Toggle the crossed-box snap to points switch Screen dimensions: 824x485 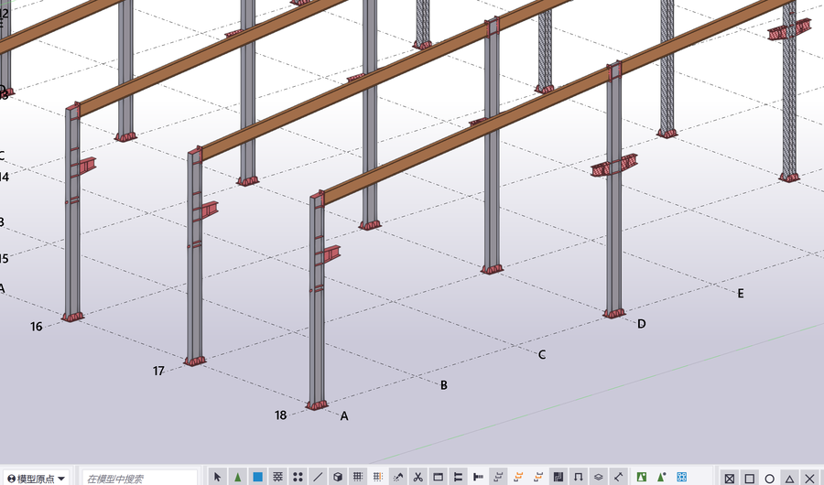(x=730, y=478)
